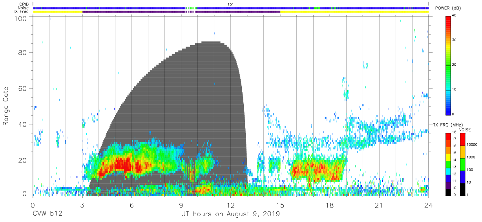This screenshot has height=222, width=482.
Task: Click the 'Noise' row label at top left
Action: pyautogui.click(x=24, y=8)
